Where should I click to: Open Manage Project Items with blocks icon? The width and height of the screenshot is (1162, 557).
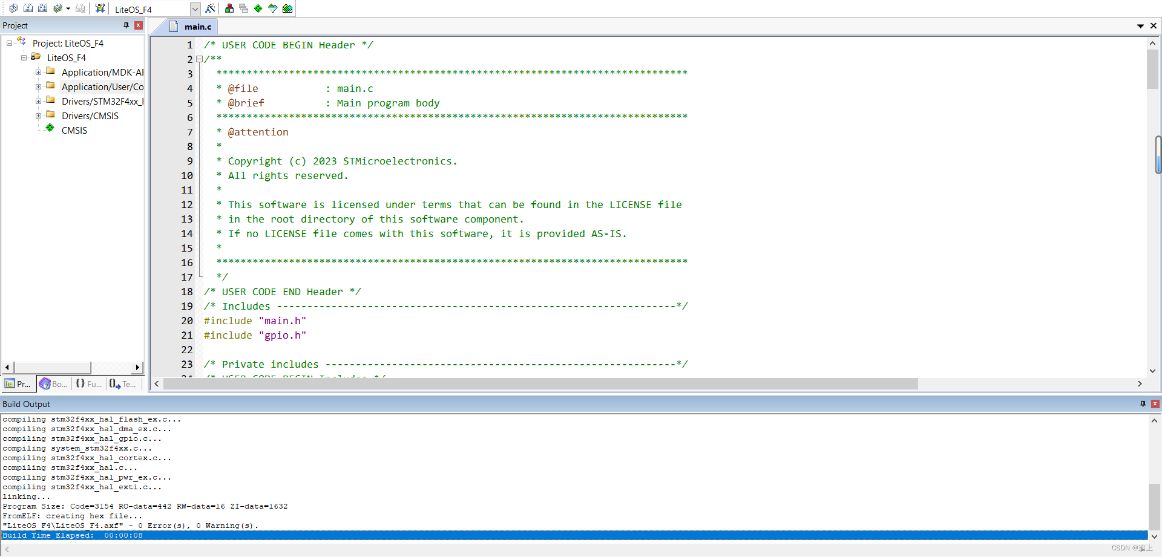[229, 8]
